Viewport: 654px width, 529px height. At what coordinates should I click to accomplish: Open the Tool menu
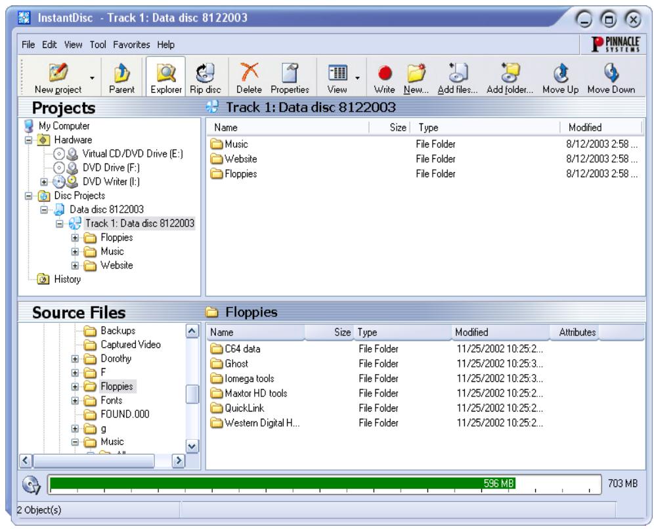tap(98, 45)
